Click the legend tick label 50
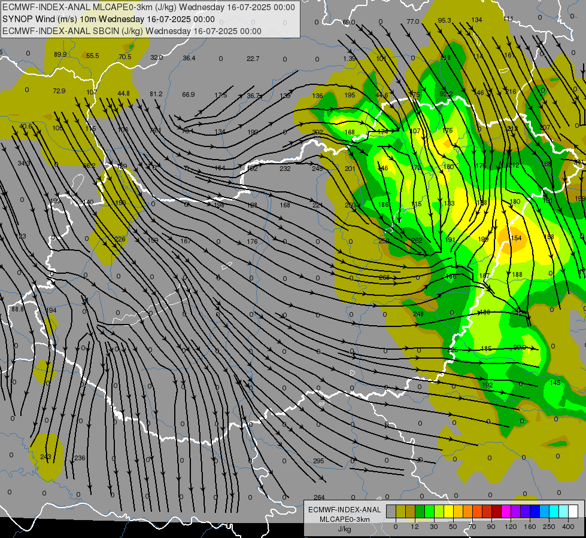Image resolution: width=586 pixels, height=538 pixels. coord(453,527)
